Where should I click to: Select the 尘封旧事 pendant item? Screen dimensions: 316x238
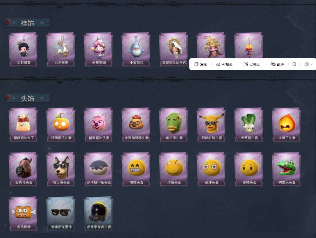tap(23, 50)
